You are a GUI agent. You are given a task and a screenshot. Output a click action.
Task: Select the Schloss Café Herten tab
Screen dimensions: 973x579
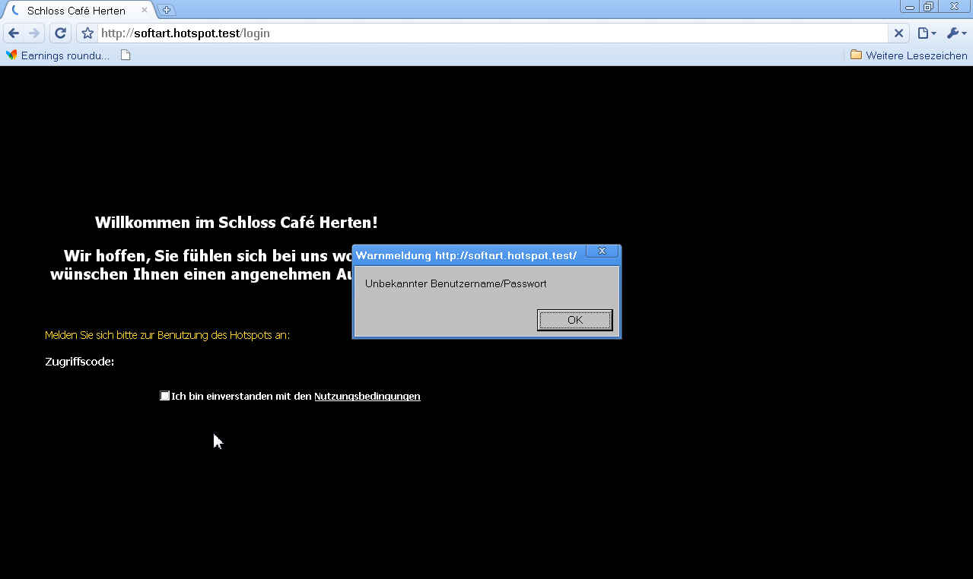[x=78, y=11]
